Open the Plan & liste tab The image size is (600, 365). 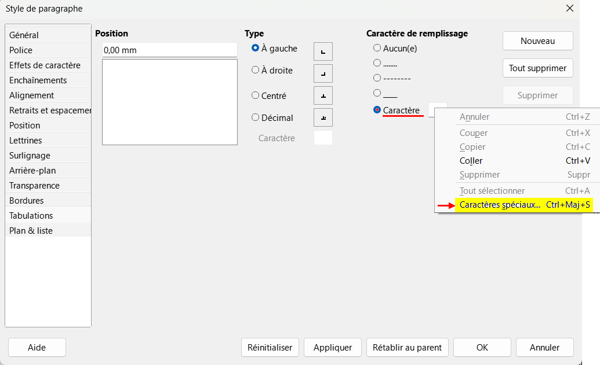pyautogui.click(x=48, y=231)
